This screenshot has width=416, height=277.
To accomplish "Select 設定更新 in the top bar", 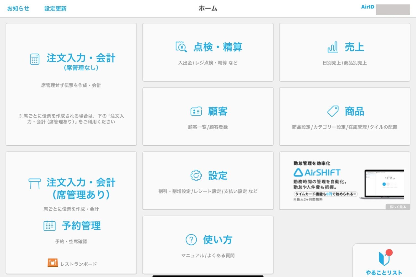I will [55, 8].
